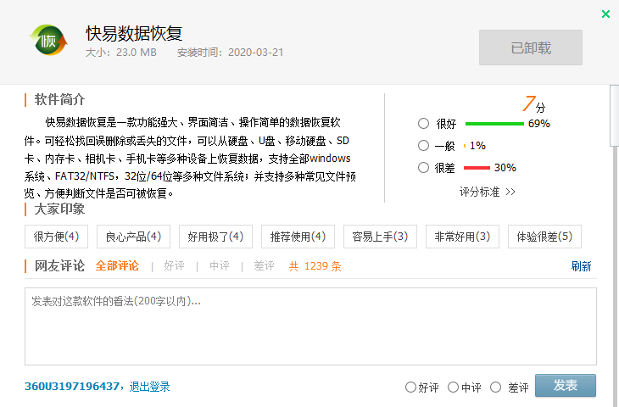Close the dialog with the green X

(x=605, y=14)
